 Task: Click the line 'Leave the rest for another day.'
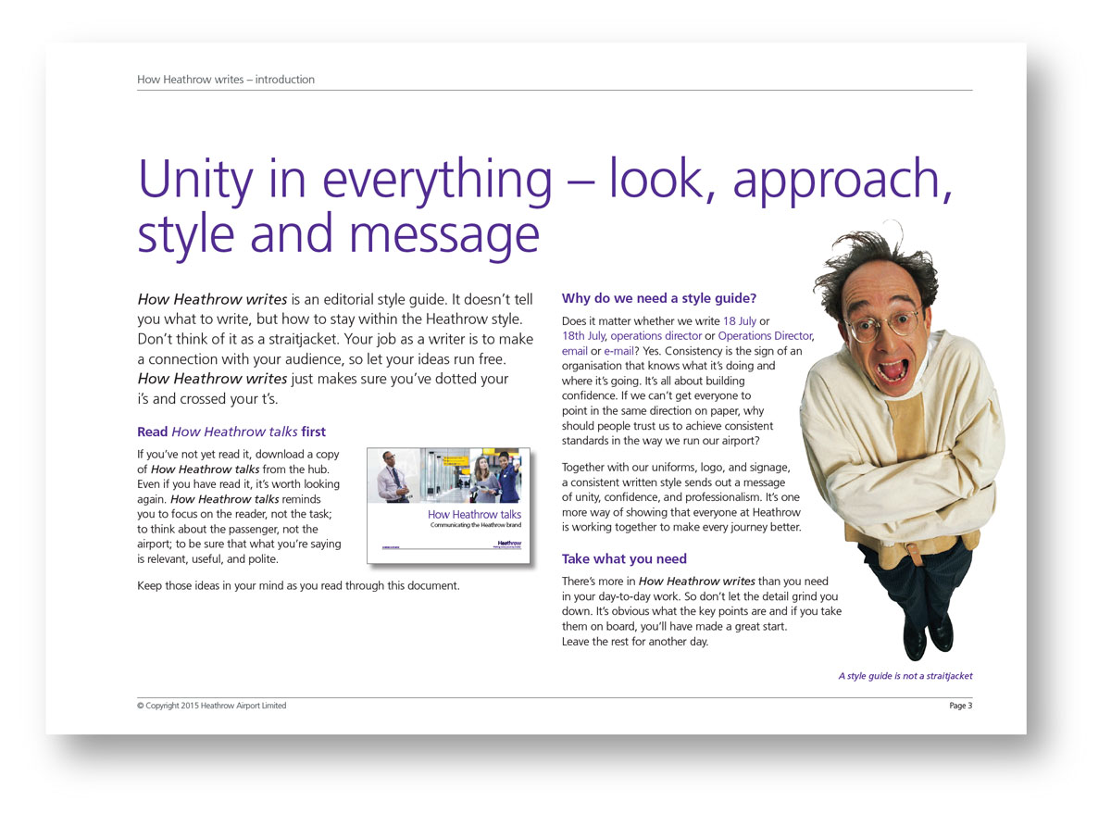[635, 642]
